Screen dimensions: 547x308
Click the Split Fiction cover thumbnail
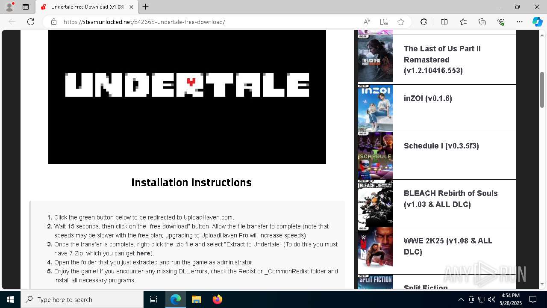[x=376, y=282]
